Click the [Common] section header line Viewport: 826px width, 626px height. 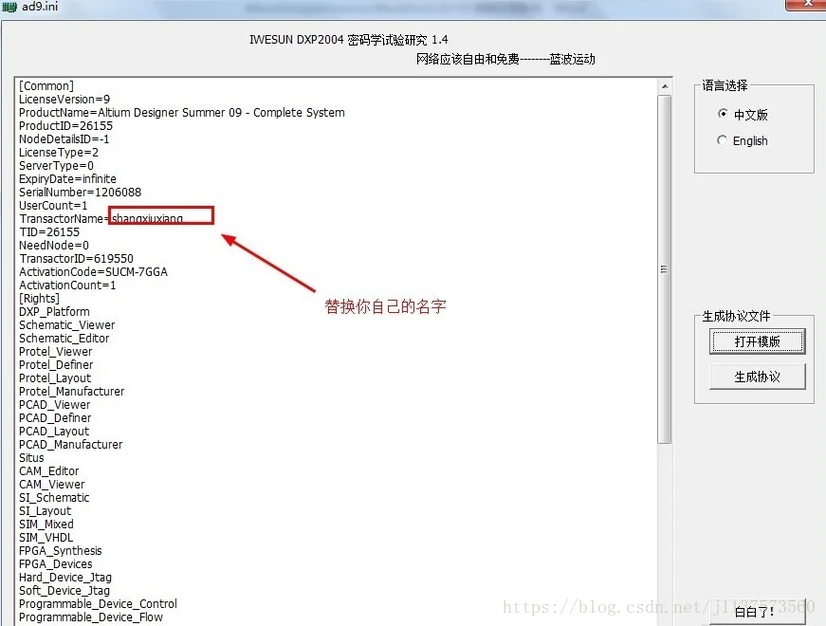46,86
